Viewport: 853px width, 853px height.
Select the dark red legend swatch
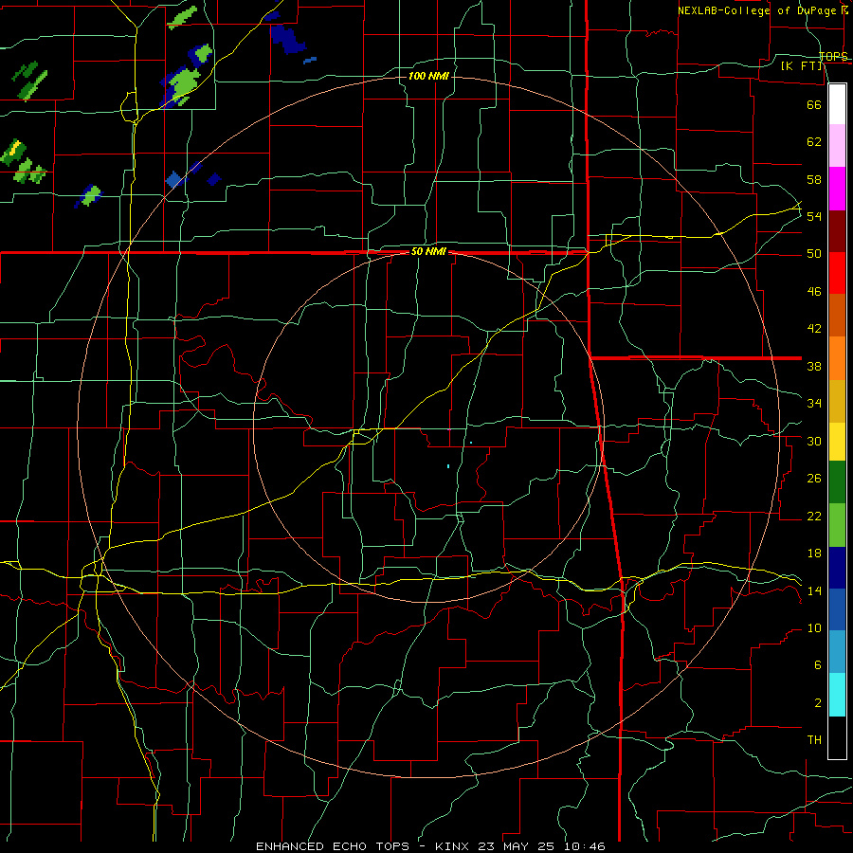837,231
